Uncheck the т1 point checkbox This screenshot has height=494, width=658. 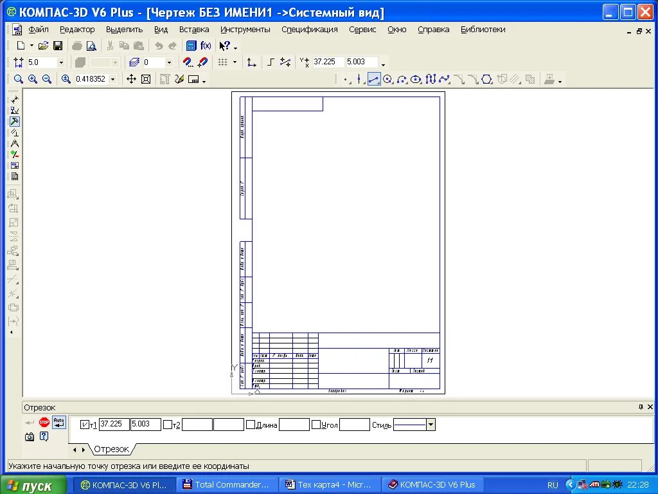84,425
